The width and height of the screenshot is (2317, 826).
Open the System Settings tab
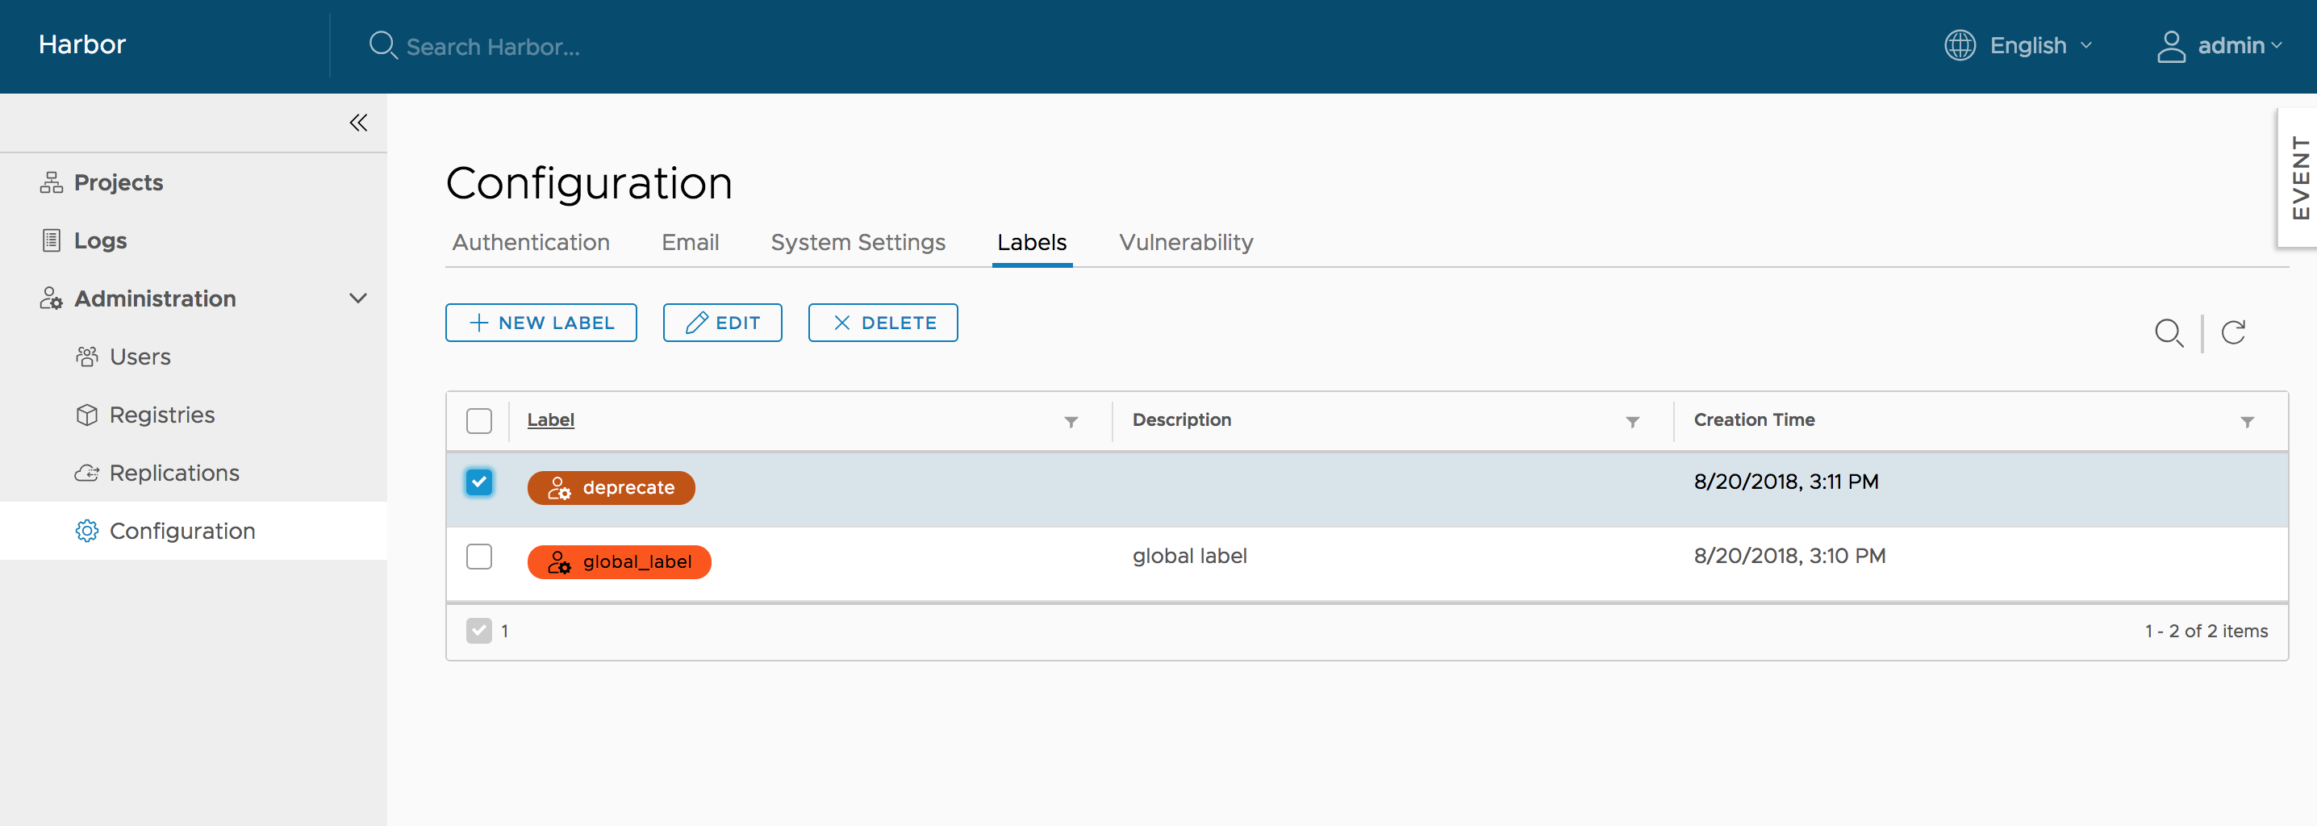pyautogui.click(x=858, y=242)
